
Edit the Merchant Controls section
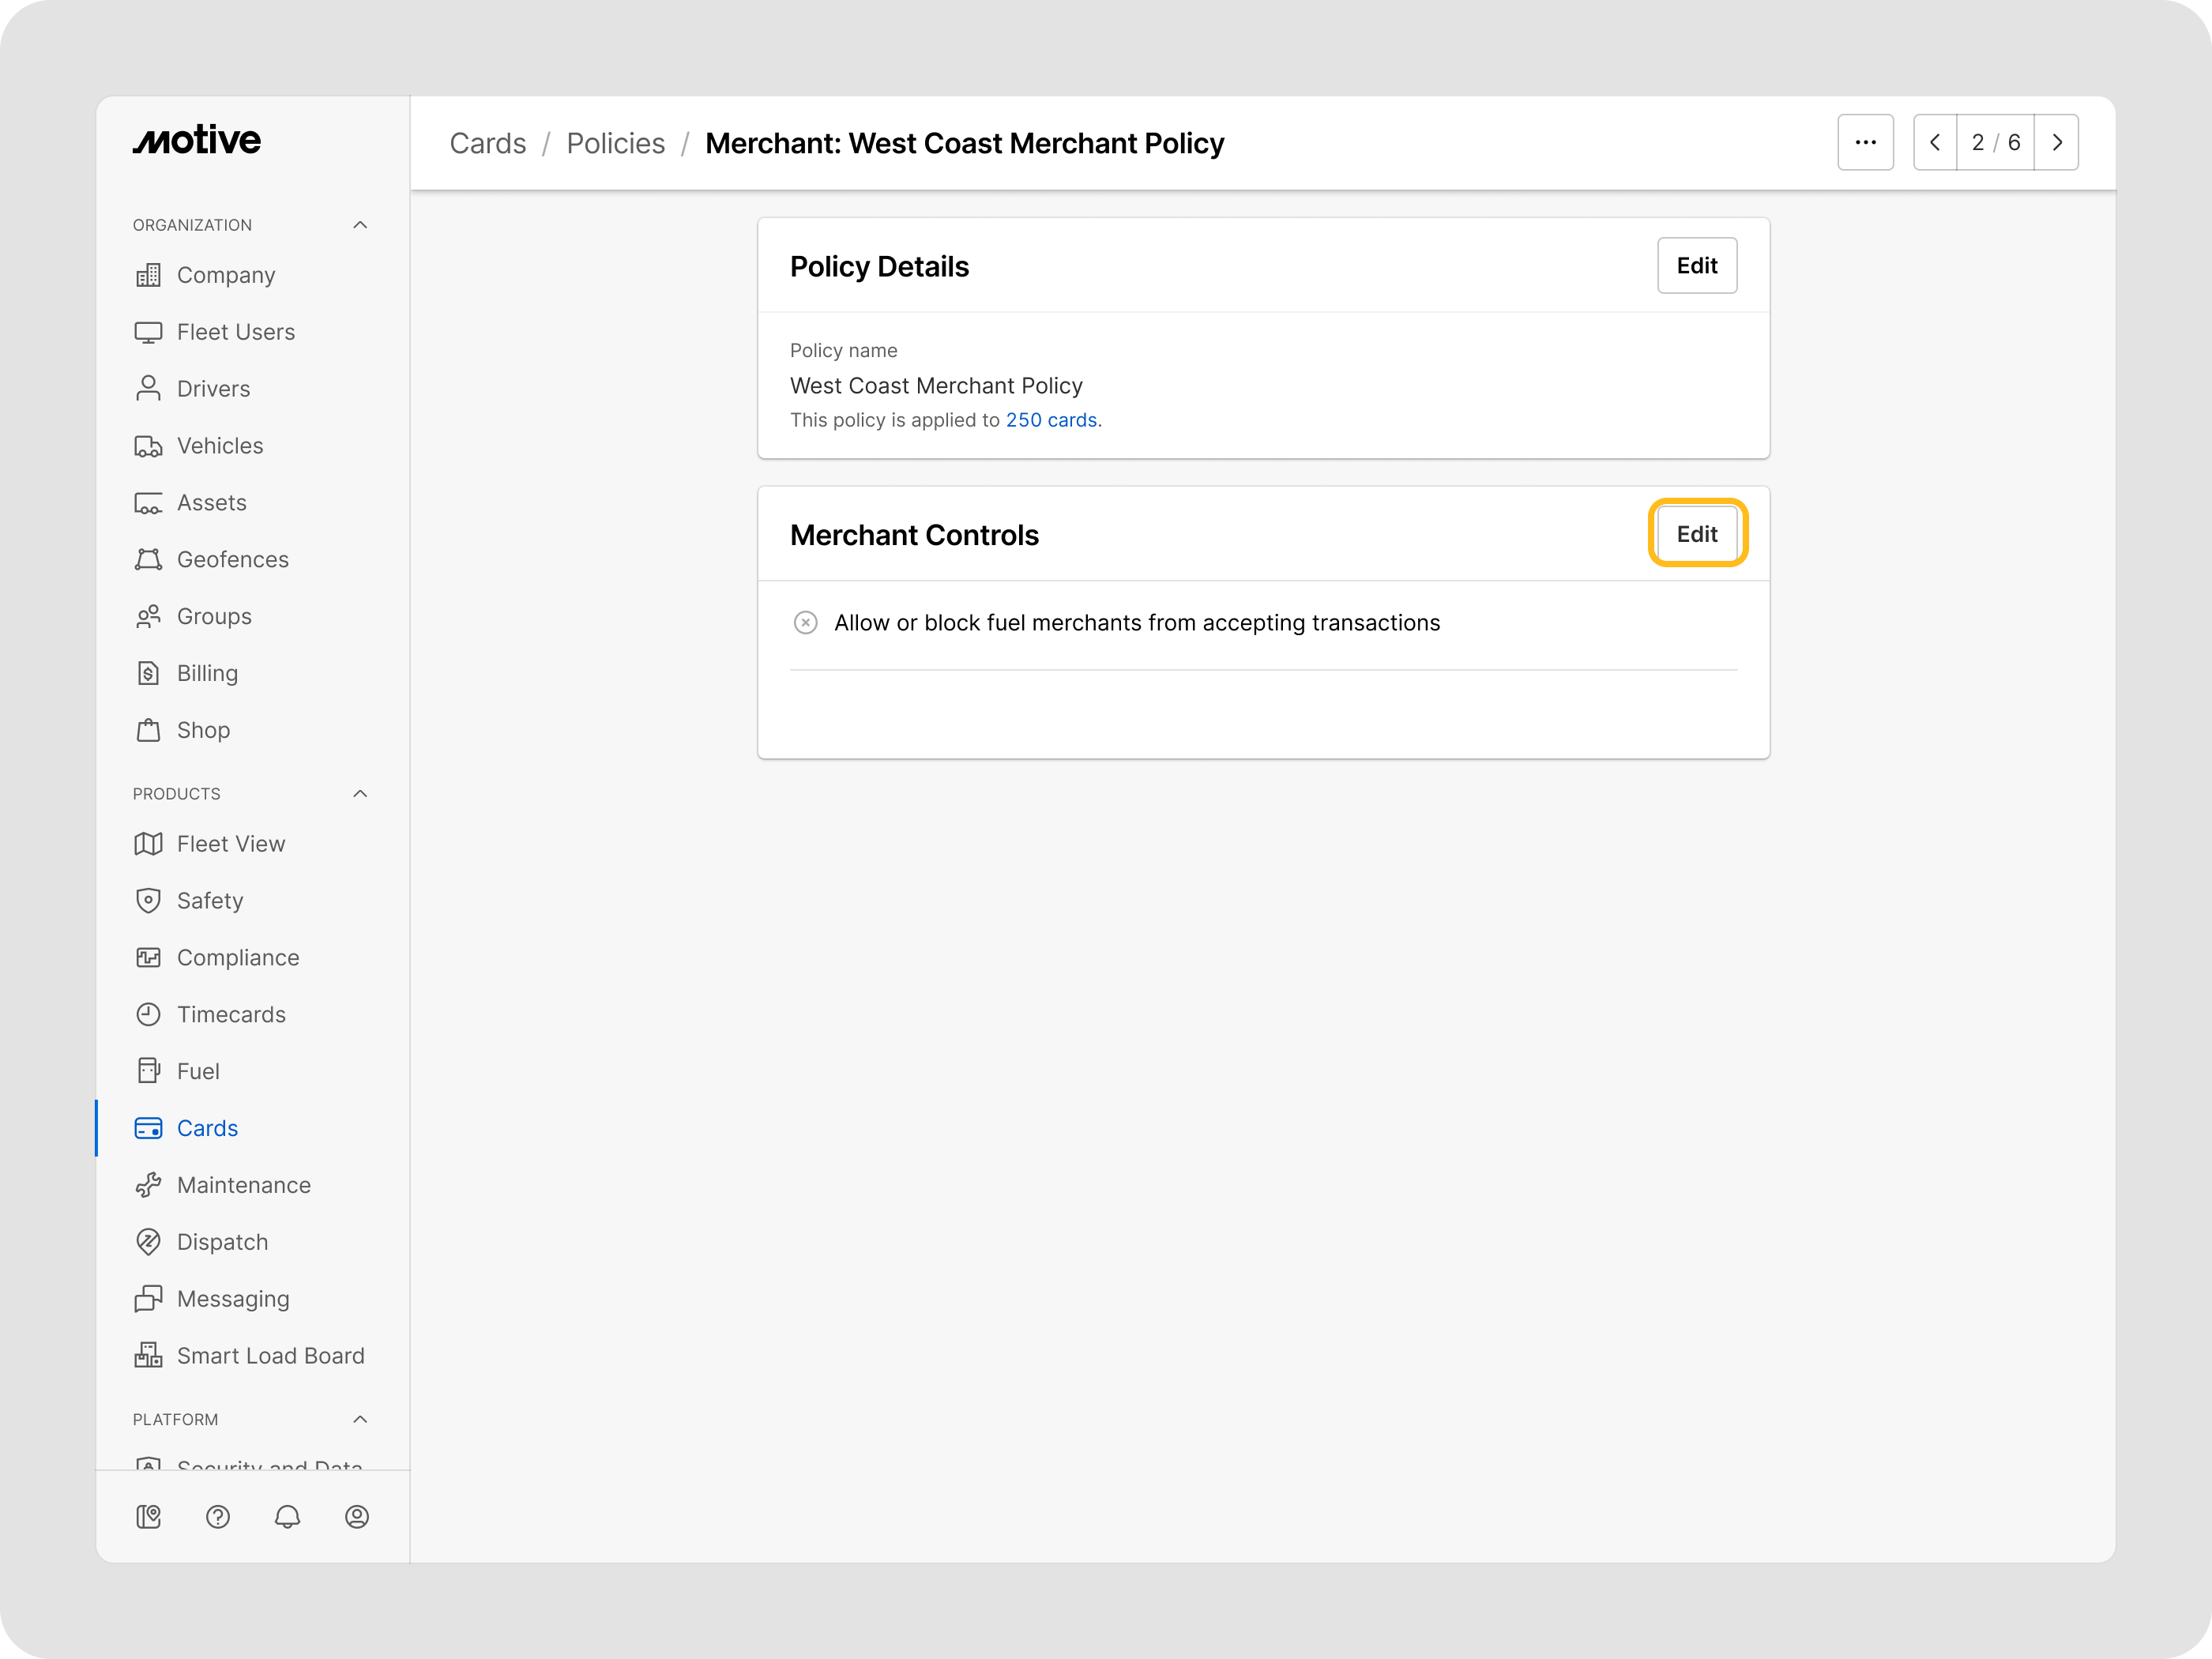click(x=1696, y=534)
